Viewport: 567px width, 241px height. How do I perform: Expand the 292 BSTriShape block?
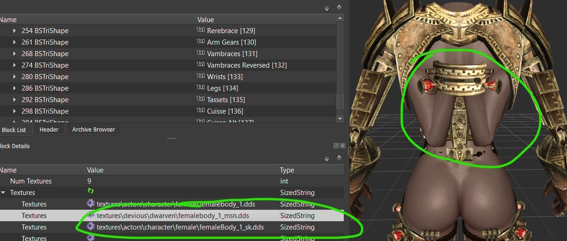[15, 100]
